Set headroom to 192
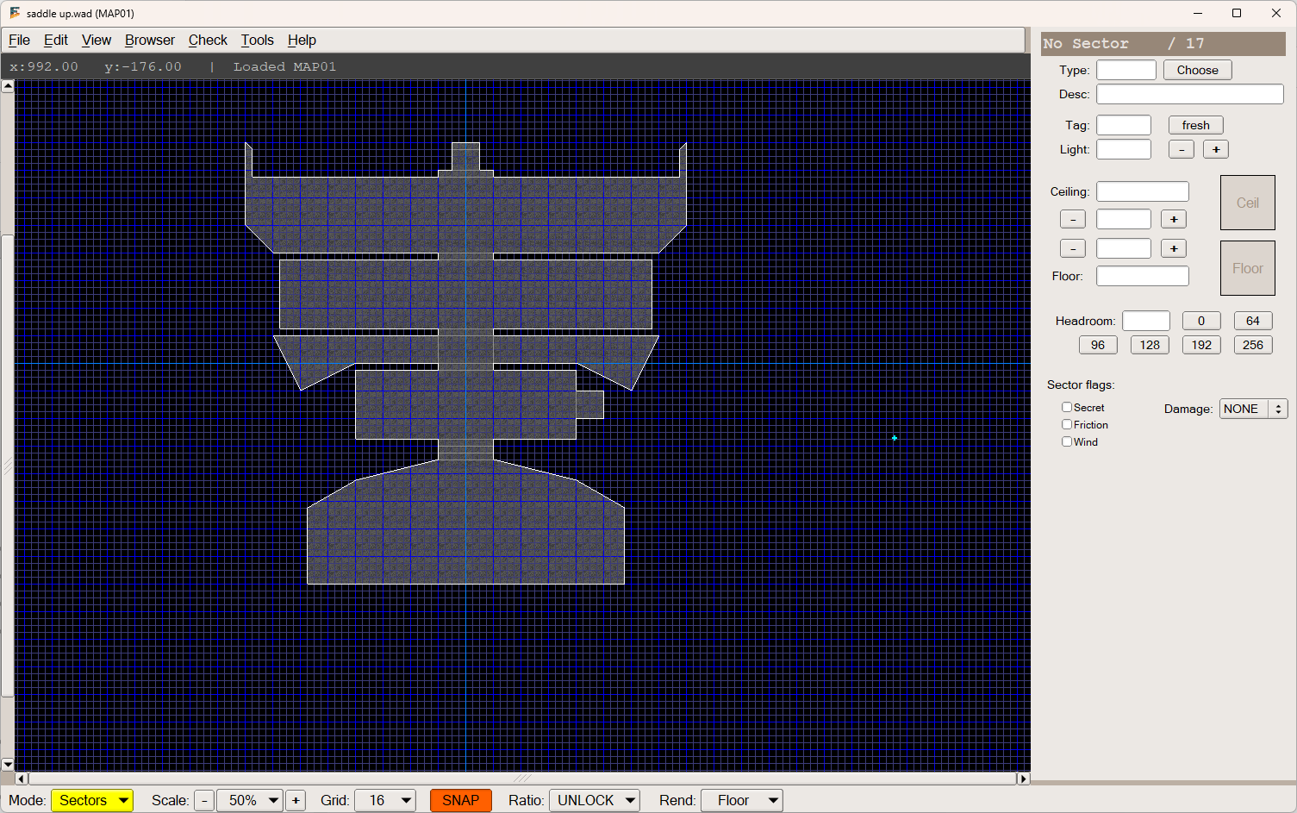 coord(1201,345)
